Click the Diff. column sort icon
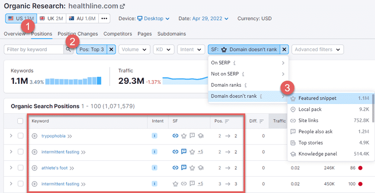This screenshot has height=193, width=375. pyautogui.click(x=262, y=121)
